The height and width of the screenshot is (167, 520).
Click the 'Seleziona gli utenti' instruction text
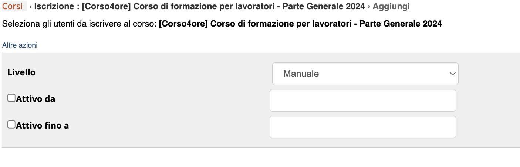pyautogui.click(x=80, y=24)
